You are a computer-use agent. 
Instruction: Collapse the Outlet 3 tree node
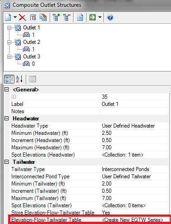click(9, 57)
